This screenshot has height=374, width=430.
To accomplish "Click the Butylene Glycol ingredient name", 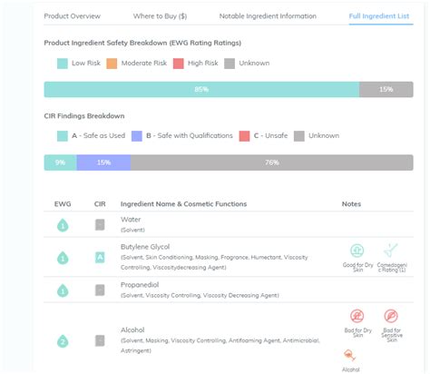I will click(145, 247).
